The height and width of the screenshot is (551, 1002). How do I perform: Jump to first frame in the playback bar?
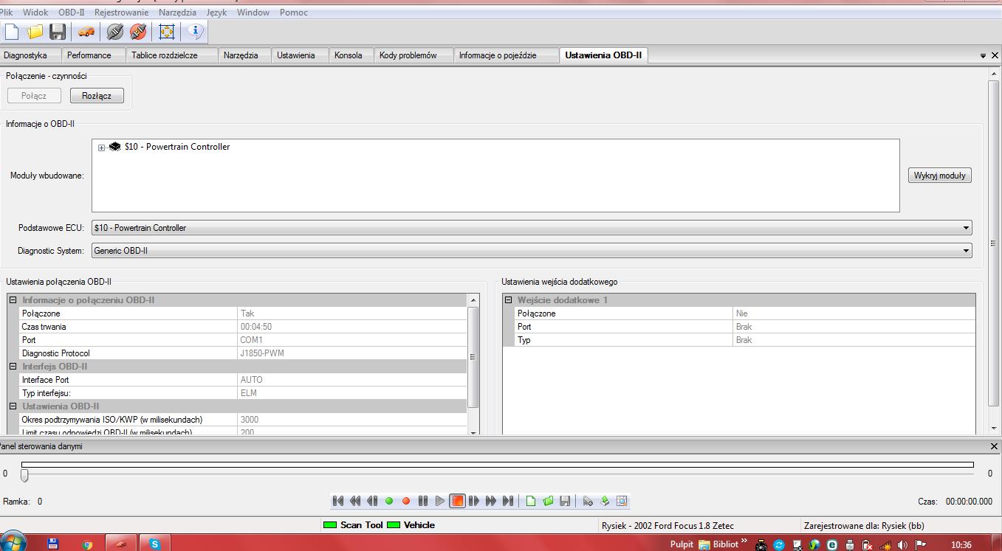pyautogui.click(x=338, y=501)
